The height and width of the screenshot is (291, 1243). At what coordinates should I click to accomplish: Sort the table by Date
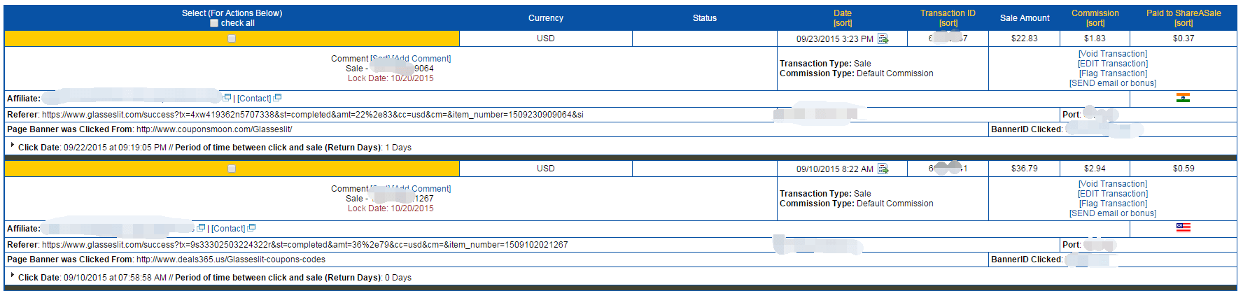[842, 23]
